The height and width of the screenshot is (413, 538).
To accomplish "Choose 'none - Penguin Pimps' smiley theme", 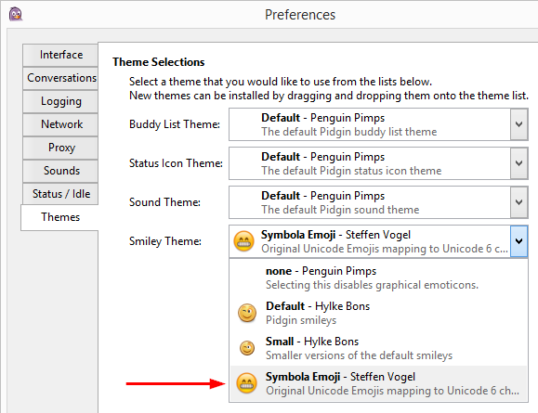I will [378, 277].
